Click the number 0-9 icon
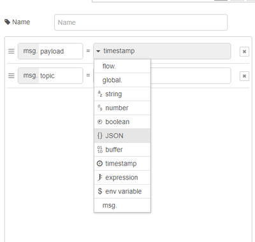This screenshot has height=242, width=255. click(x=100, y=108)
